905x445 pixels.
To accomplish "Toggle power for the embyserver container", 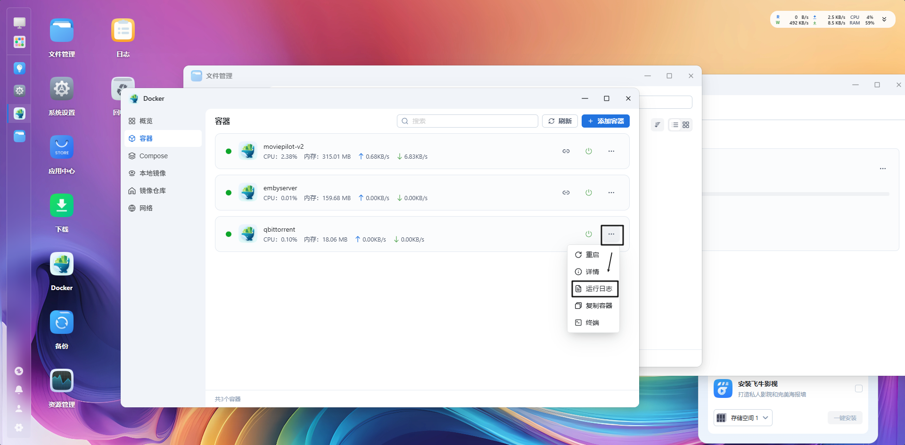I will tap(588, 193).
